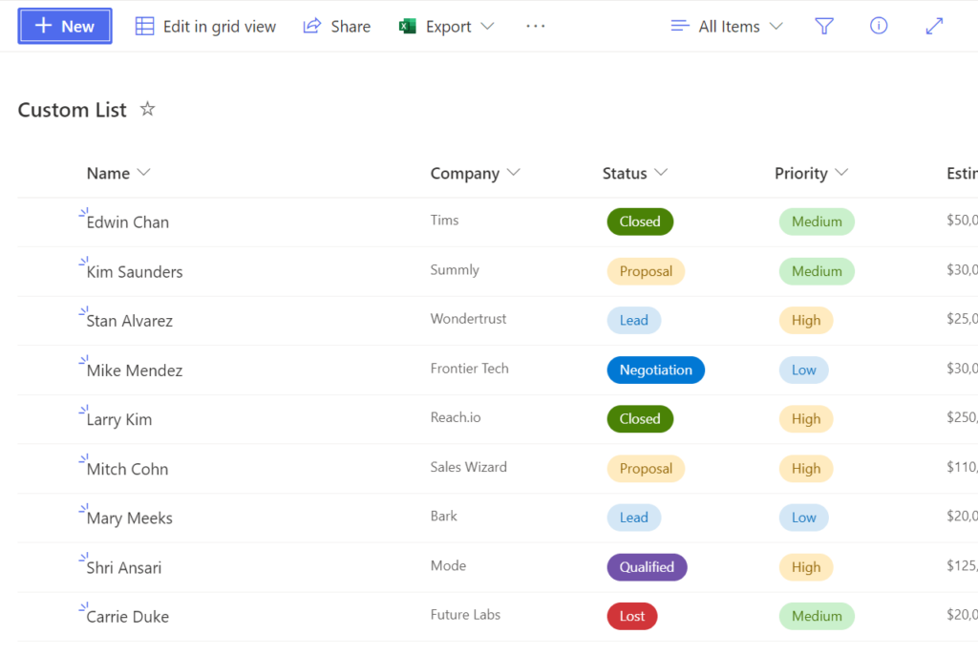Open the Mary Meeks item
Viewport: 978px width, 656px height.
(130, 518)
